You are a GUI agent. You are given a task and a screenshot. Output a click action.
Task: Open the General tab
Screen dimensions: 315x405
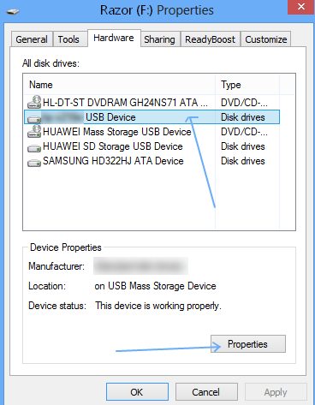click(x=32, y=39)
